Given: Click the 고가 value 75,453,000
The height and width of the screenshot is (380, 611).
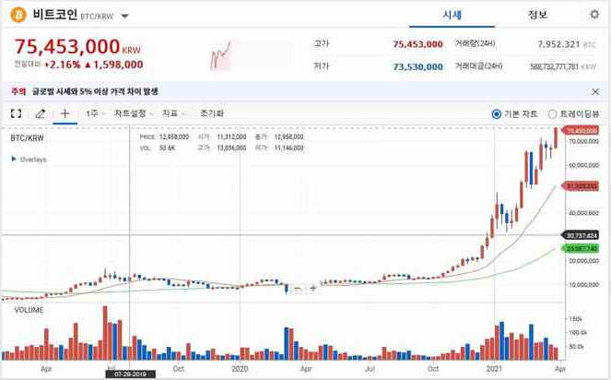Looking at the screenshot, I should (x=417, y=44).
